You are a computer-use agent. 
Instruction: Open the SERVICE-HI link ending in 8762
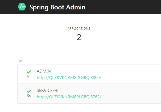coord(69,97)
